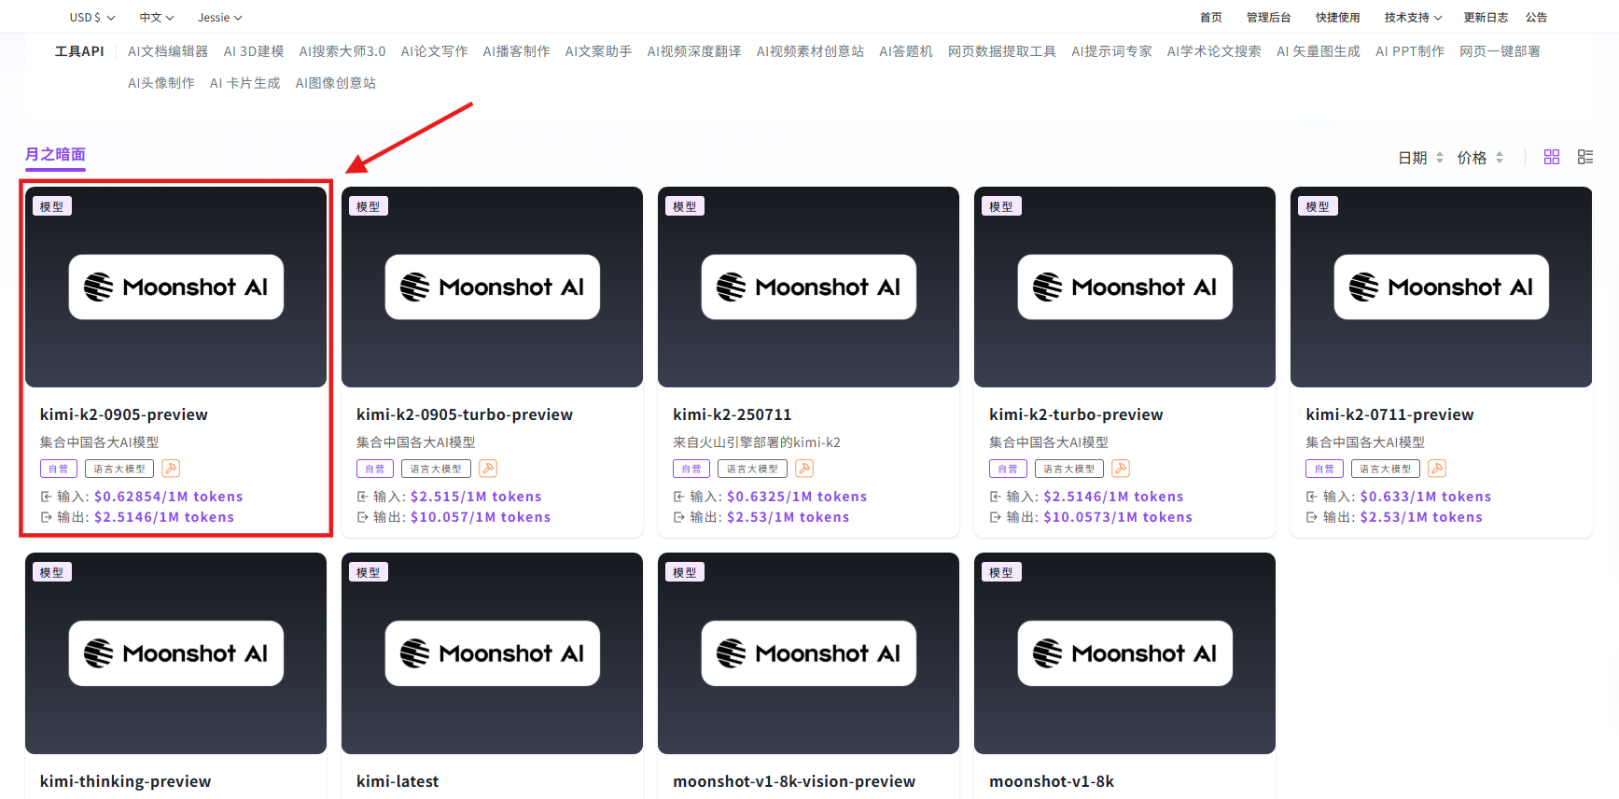This screenshot has height=799, width=1619.
Task: Open AI头像制作 tool link
Action: tap(161, 83)
